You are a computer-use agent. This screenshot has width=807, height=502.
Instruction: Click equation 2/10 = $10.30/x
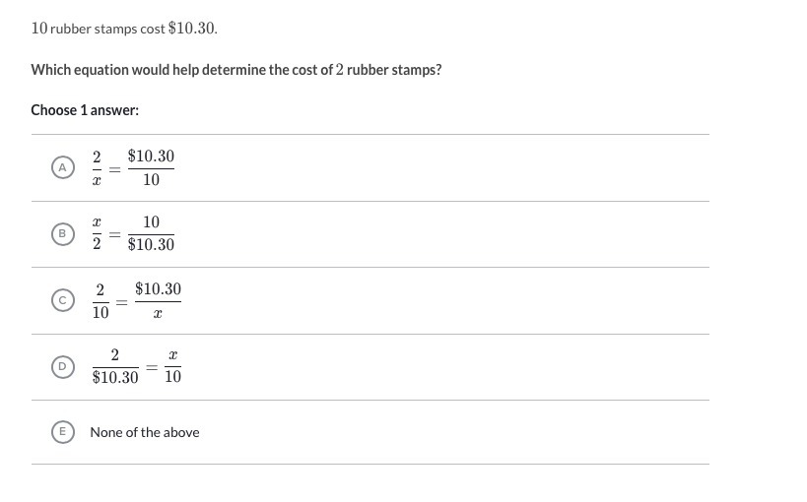[x=137, y=301]
